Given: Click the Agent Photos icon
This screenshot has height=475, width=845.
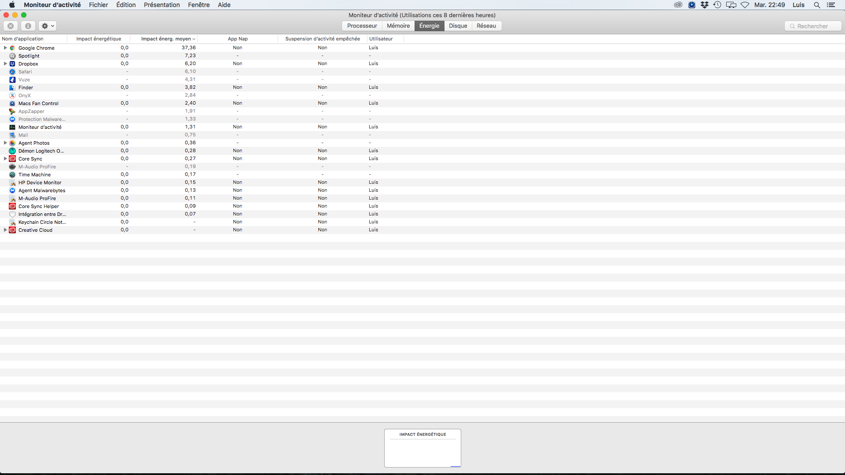Looking at the screenshot, I should coord(12,143).
